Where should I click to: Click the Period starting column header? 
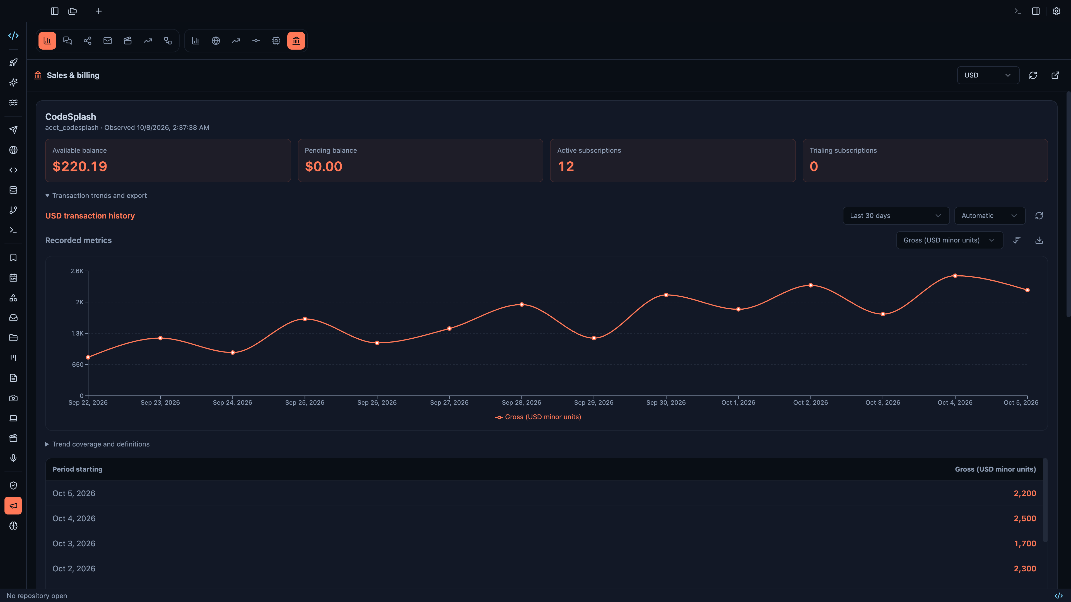click(x=77, y=469)
